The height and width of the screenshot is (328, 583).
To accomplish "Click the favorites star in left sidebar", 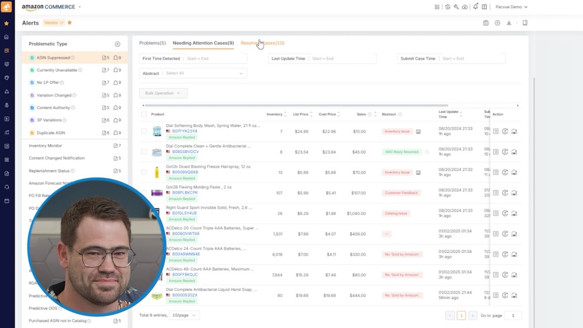I will pos(6,23).
